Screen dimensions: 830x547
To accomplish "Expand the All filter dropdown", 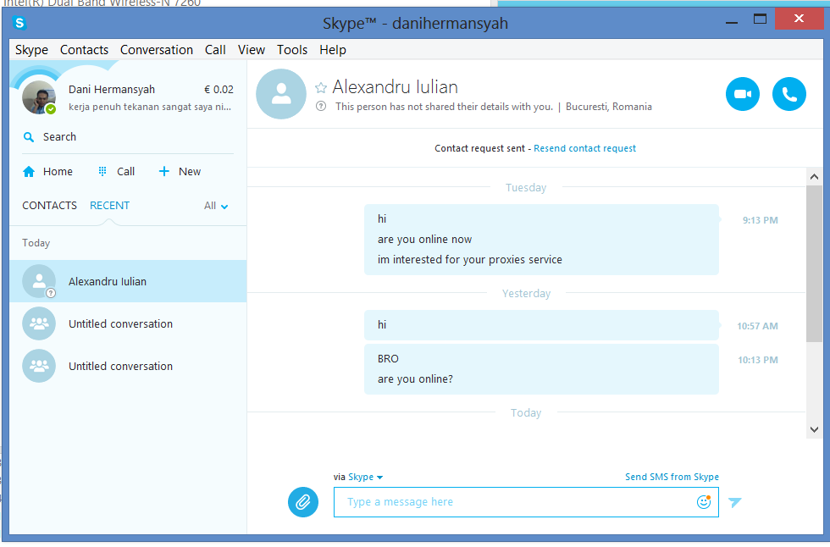I will (216, 206).
